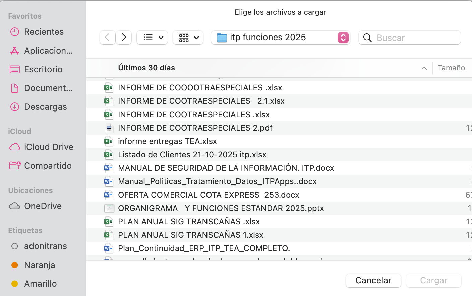Open the list view options dropdown
Screen dimensions: 472x296
tap(152, 38)
